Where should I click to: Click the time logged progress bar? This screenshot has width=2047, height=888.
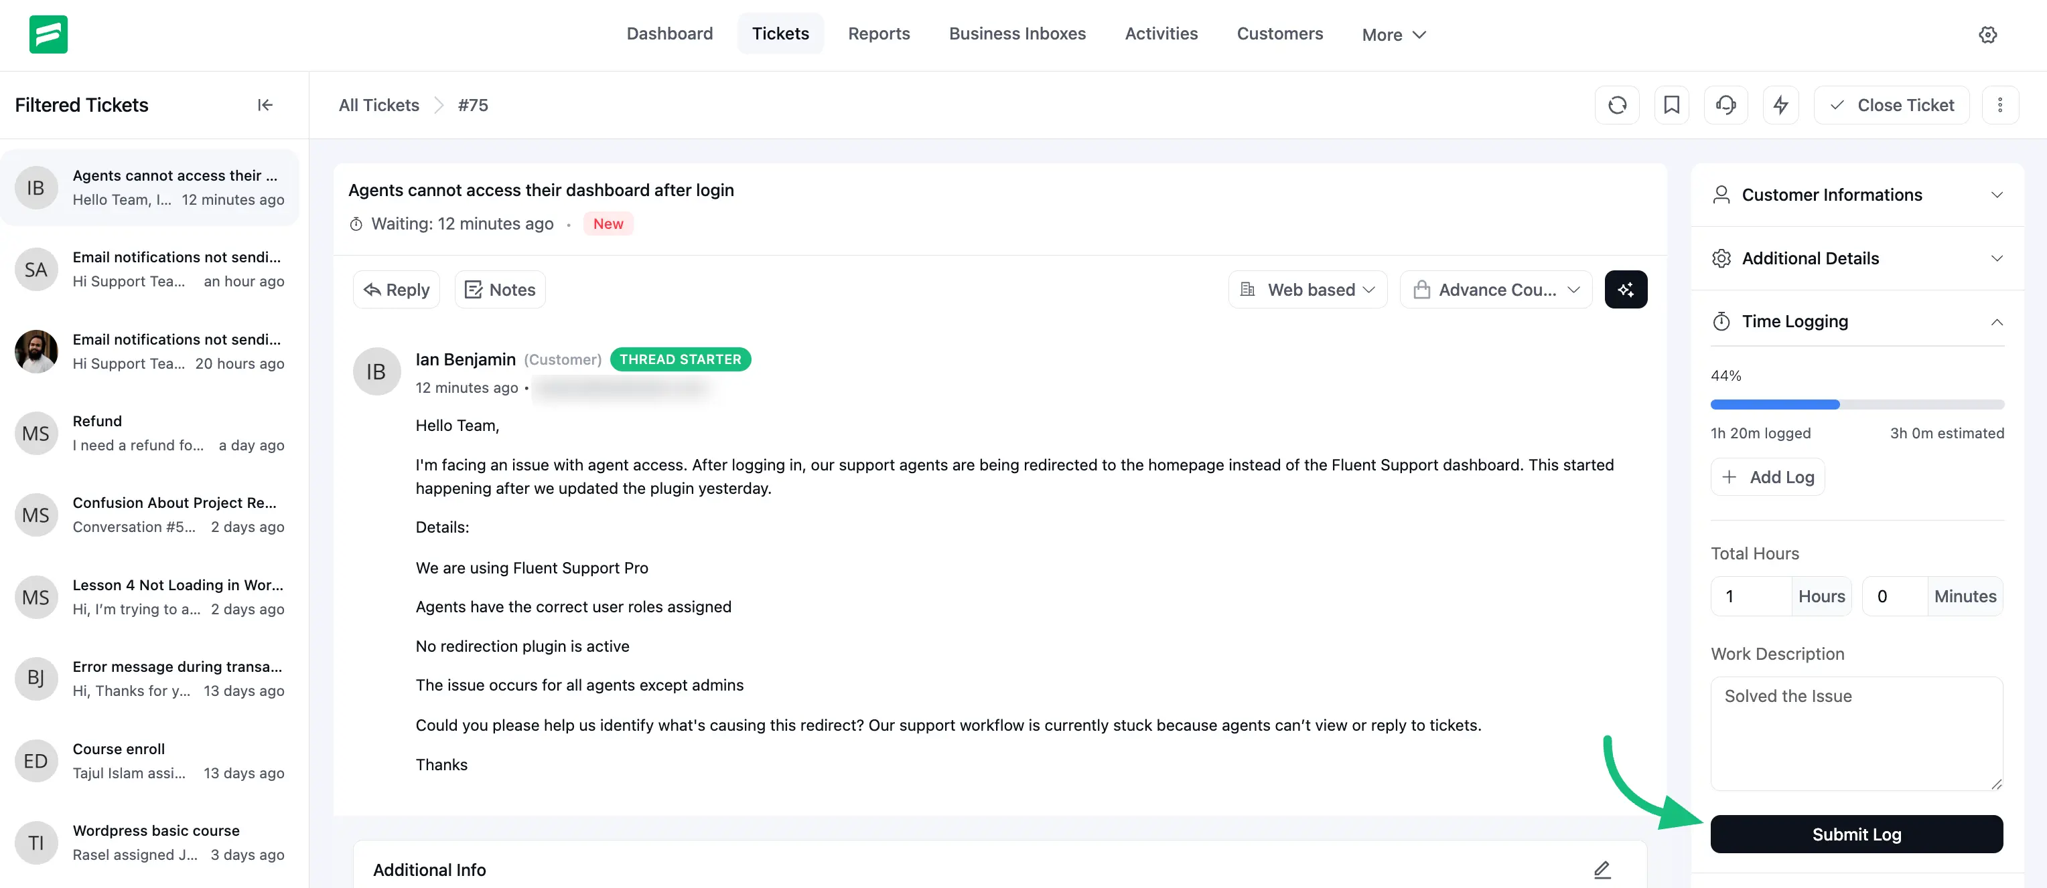[x=1856, y=405]
